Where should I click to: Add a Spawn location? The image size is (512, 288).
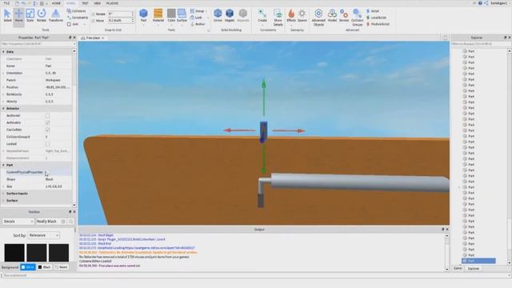302,15
